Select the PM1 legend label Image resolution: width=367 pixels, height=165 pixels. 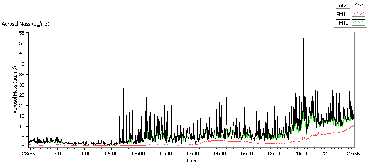[x=342, y=14]
